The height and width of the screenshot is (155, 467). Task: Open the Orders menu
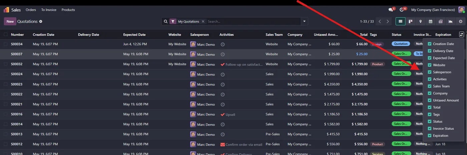(x=31, y=10)
